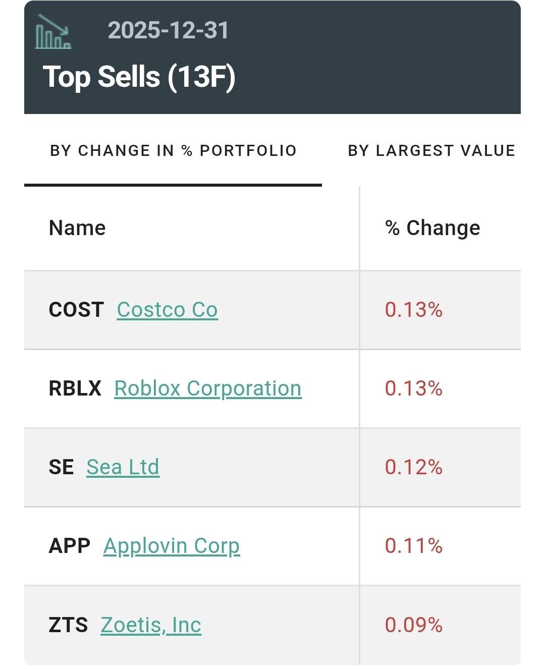The image size is (545, 669).
Task: Click the Name column header
Action: (x=77, y=228)
